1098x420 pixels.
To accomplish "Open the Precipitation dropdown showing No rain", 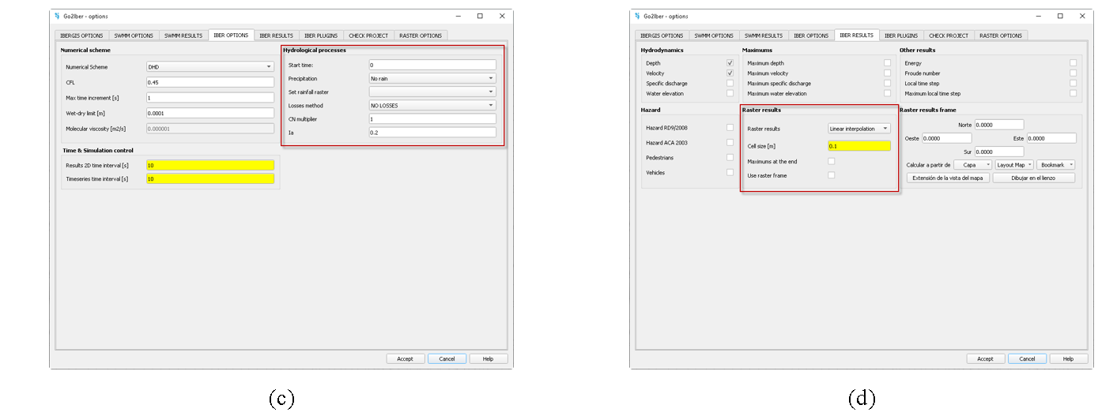I will 432,79.
